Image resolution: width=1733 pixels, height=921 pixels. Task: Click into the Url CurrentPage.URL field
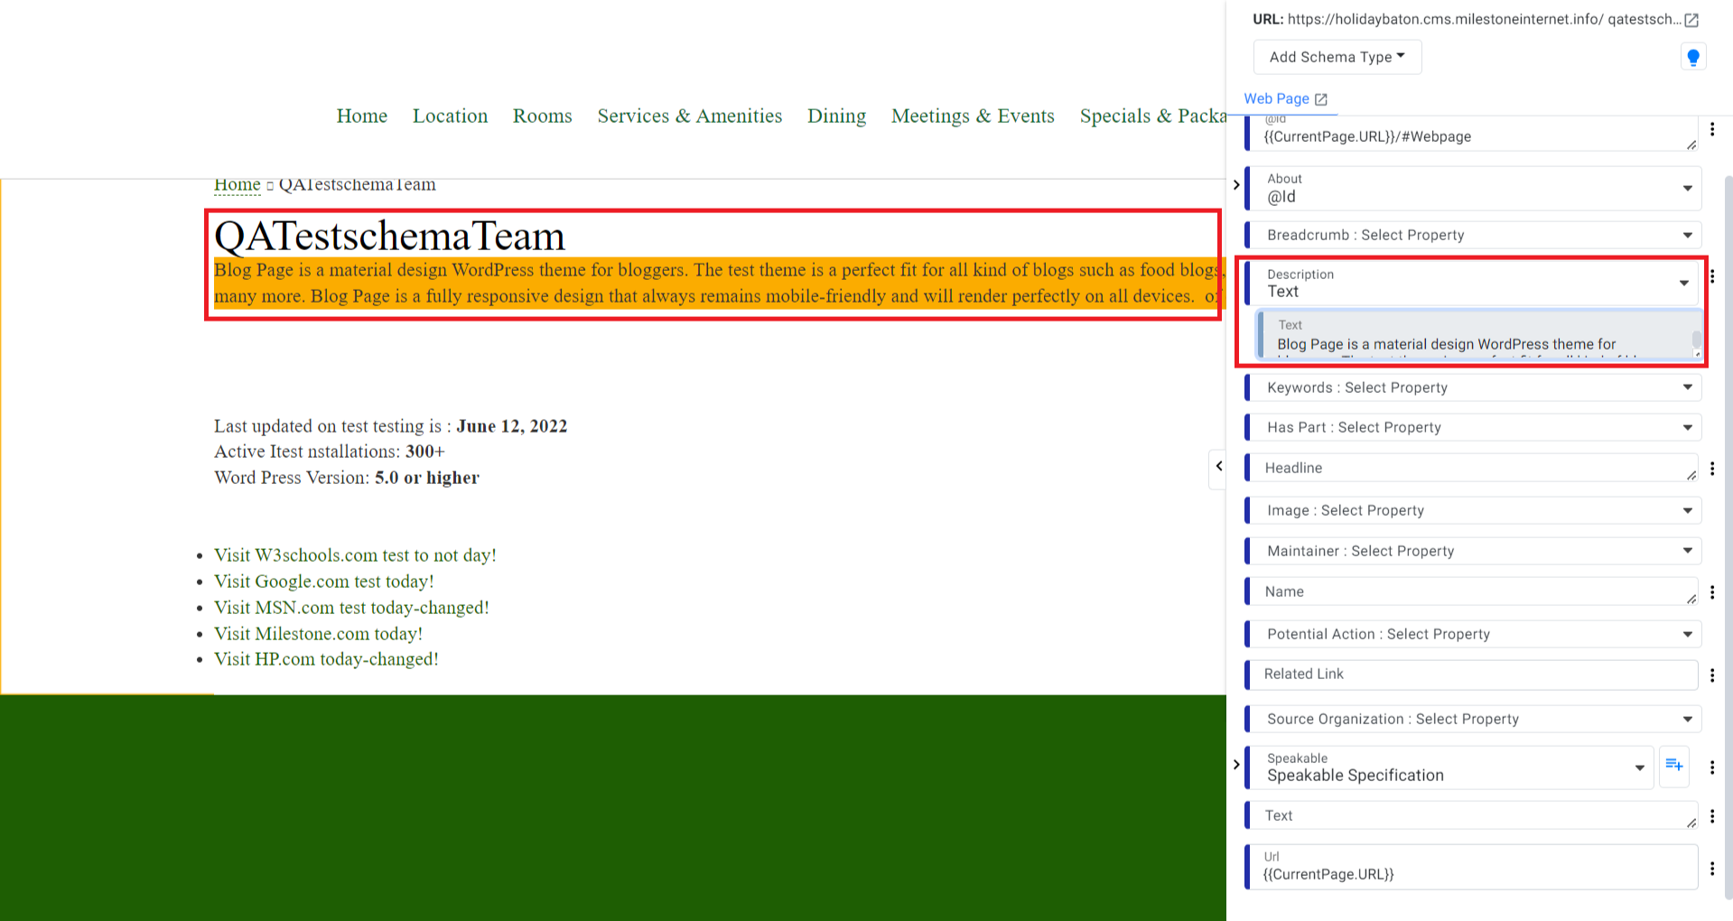(x=1471, y=867)
